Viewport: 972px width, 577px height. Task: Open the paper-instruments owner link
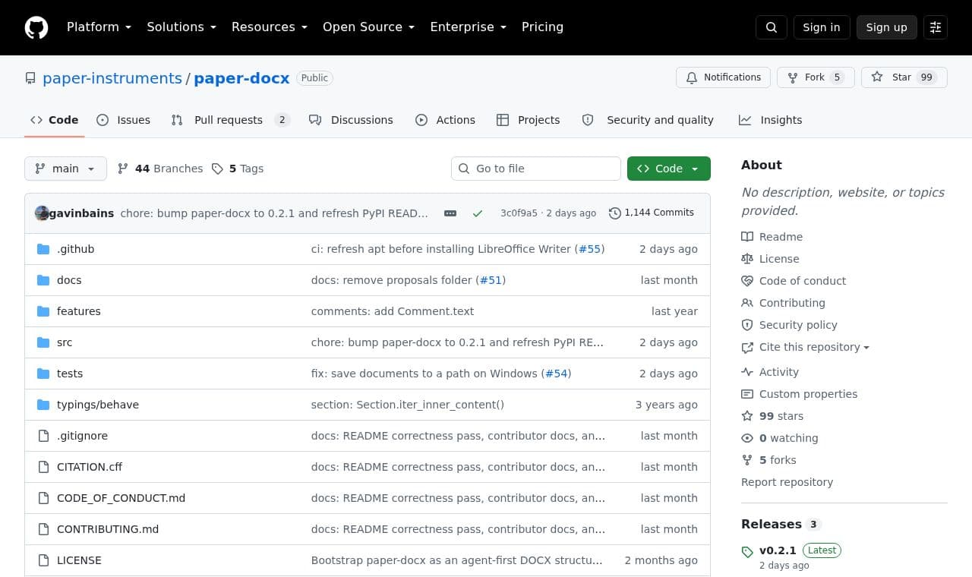tap(112, 78)
